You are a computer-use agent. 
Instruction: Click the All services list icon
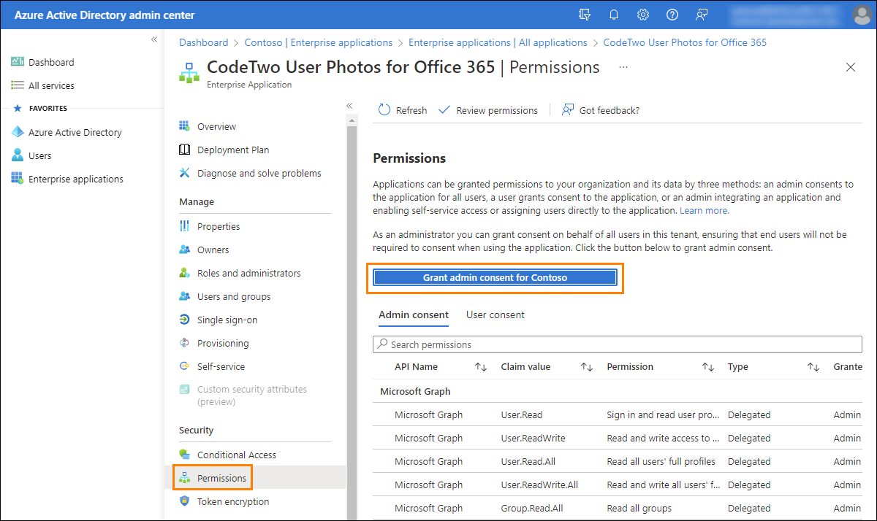coord(18,85)
